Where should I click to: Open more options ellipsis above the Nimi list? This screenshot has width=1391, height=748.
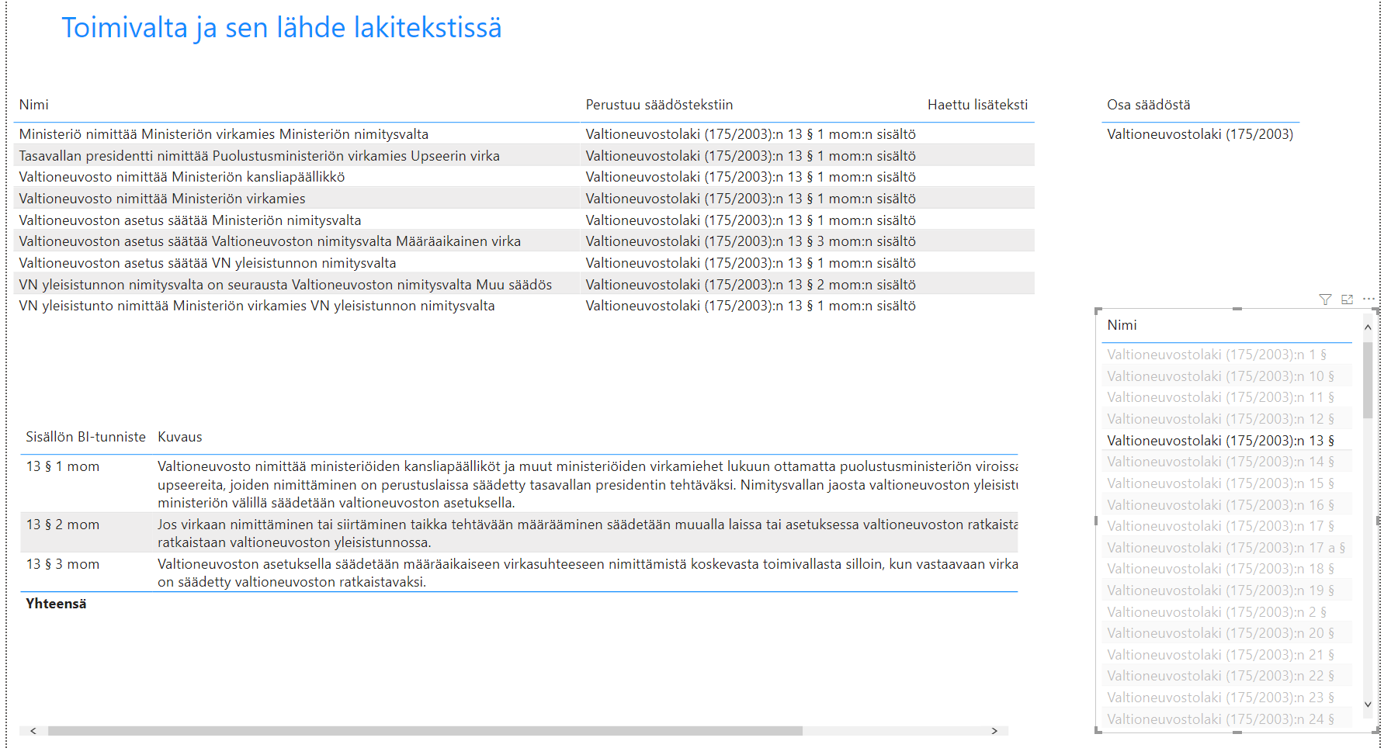pyautogui.click(x=1368, y=299)
